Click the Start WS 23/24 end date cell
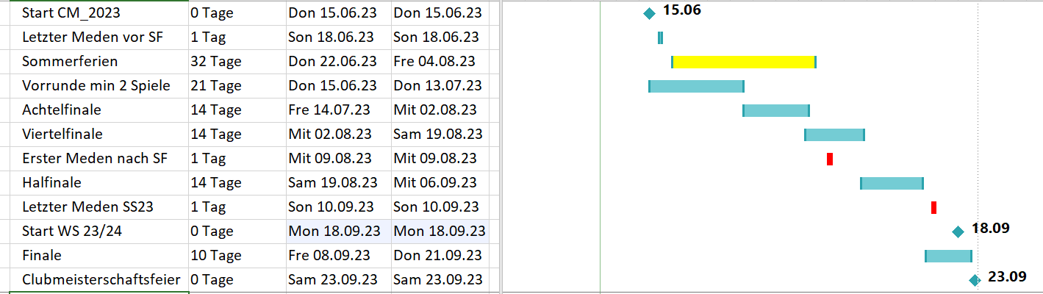1043x294 pixels. click(x=440, y=232)
